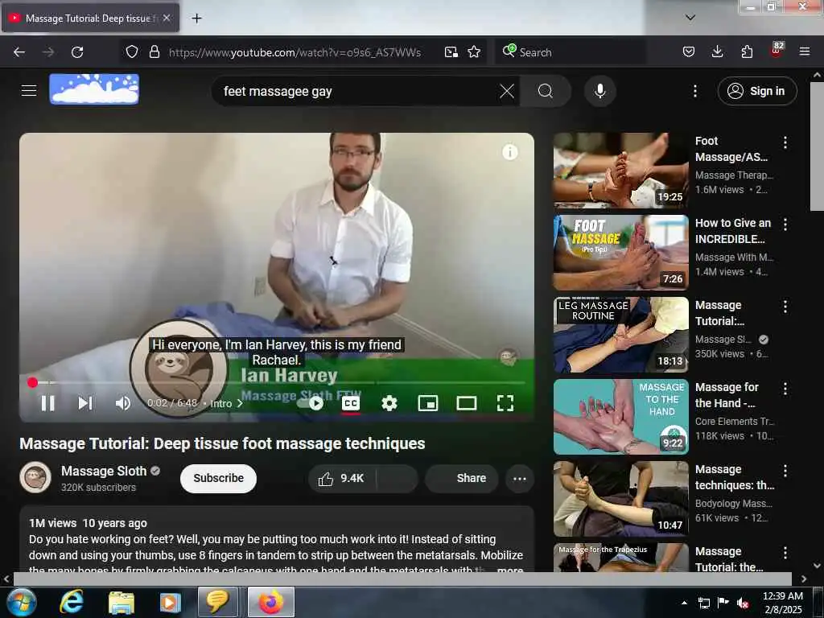
Task: Click the horizontal scrollbar
Action: (x=402, y=579)
